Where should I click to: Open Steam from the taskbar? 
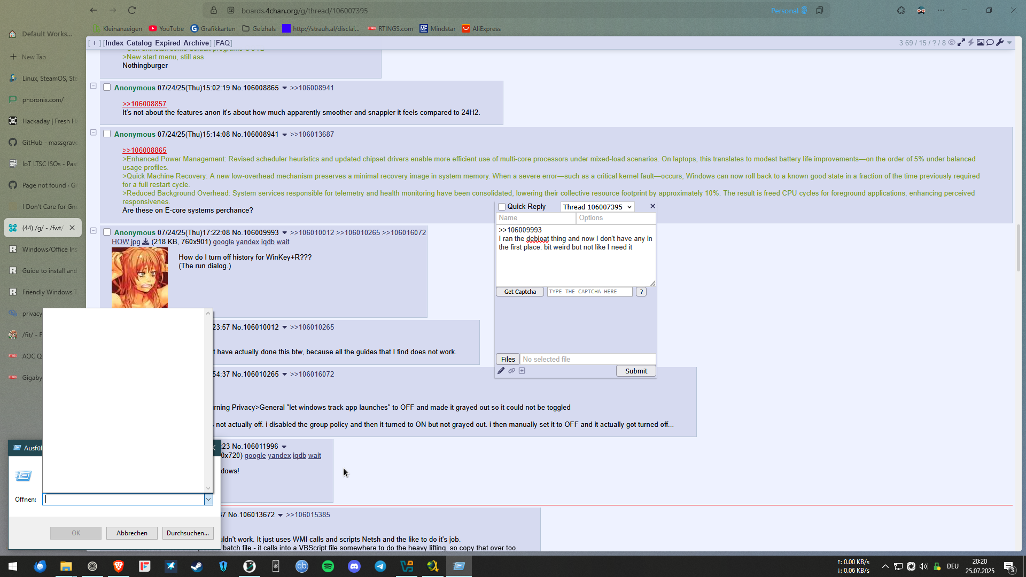(197, 566)
